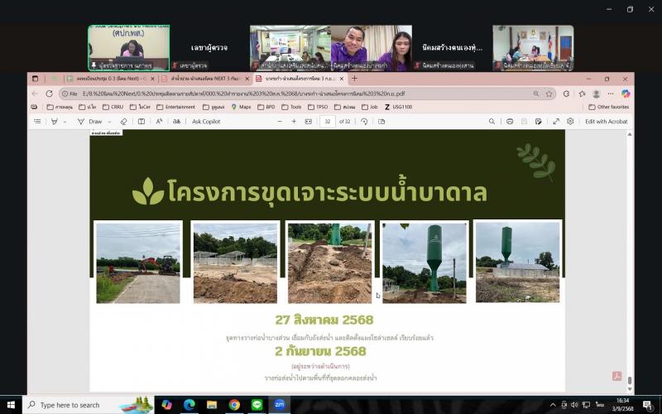Image resolution: width=662 pixels, height=414 pixels.
Task: Open the Read aloud text icon
Action: point(159,122)
